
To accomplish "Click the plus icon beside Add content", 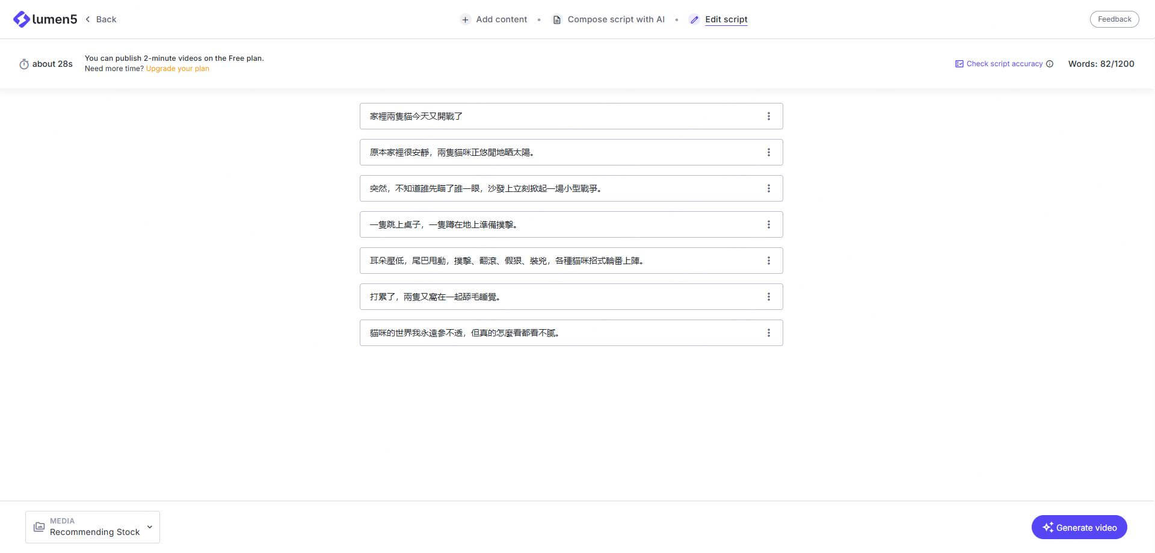I will (466, 19).
